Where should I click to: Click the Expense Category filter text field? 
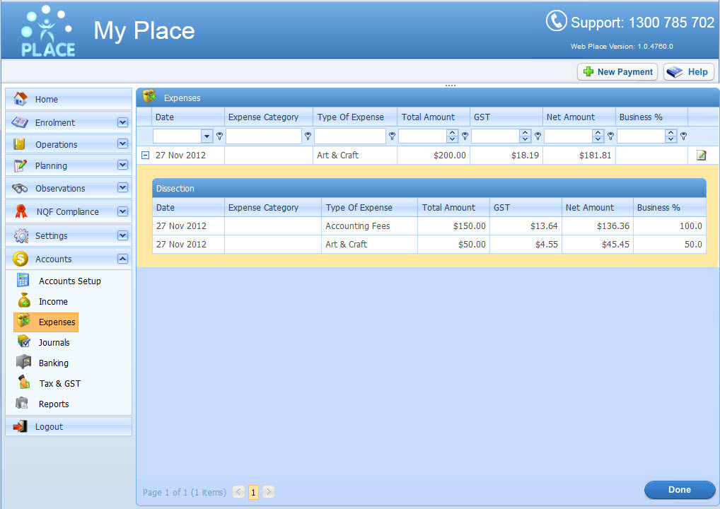click(x=264, y=136)
